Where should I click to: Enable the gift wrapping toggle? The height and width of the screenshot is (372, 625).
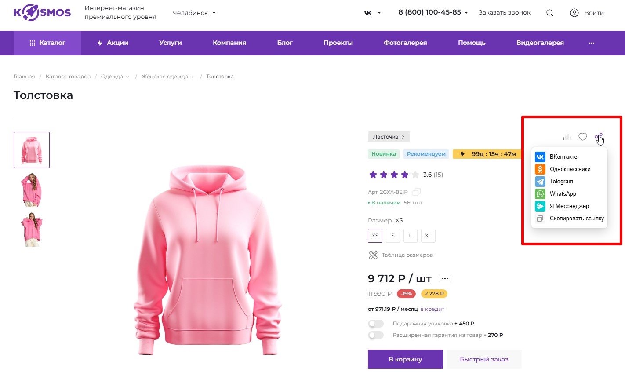(x=376, y=324)
